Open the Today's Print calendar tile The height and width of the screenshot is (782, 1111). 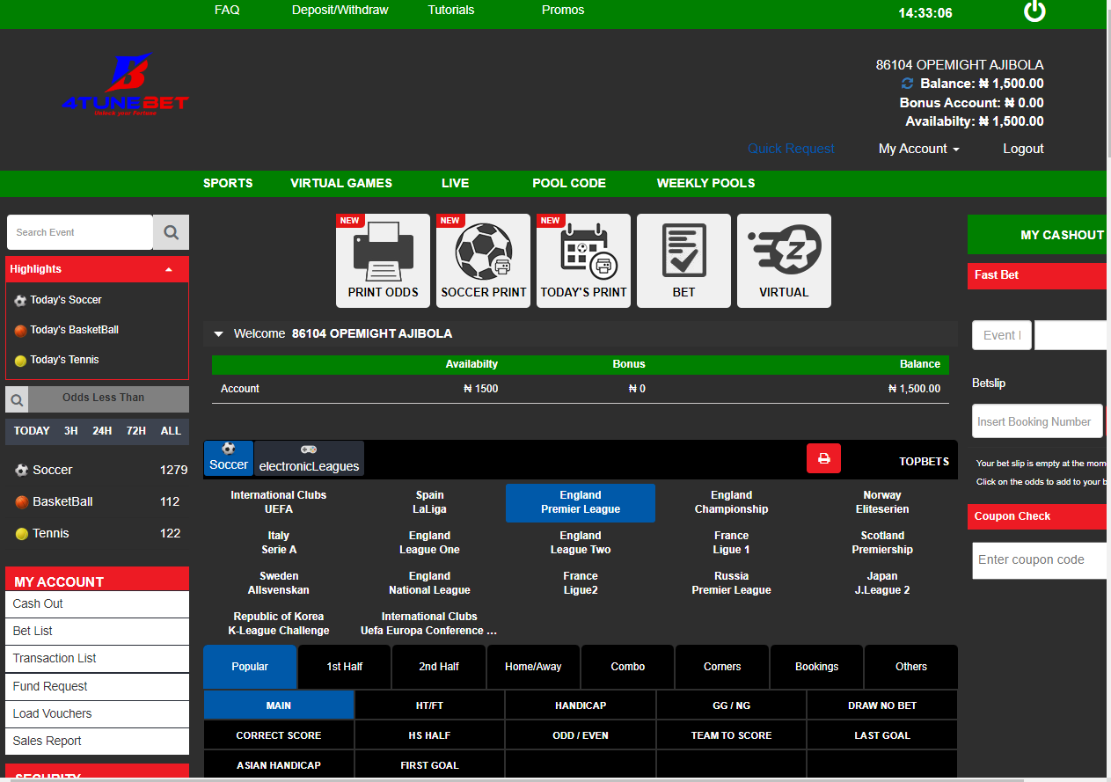[x=583, y=260]
